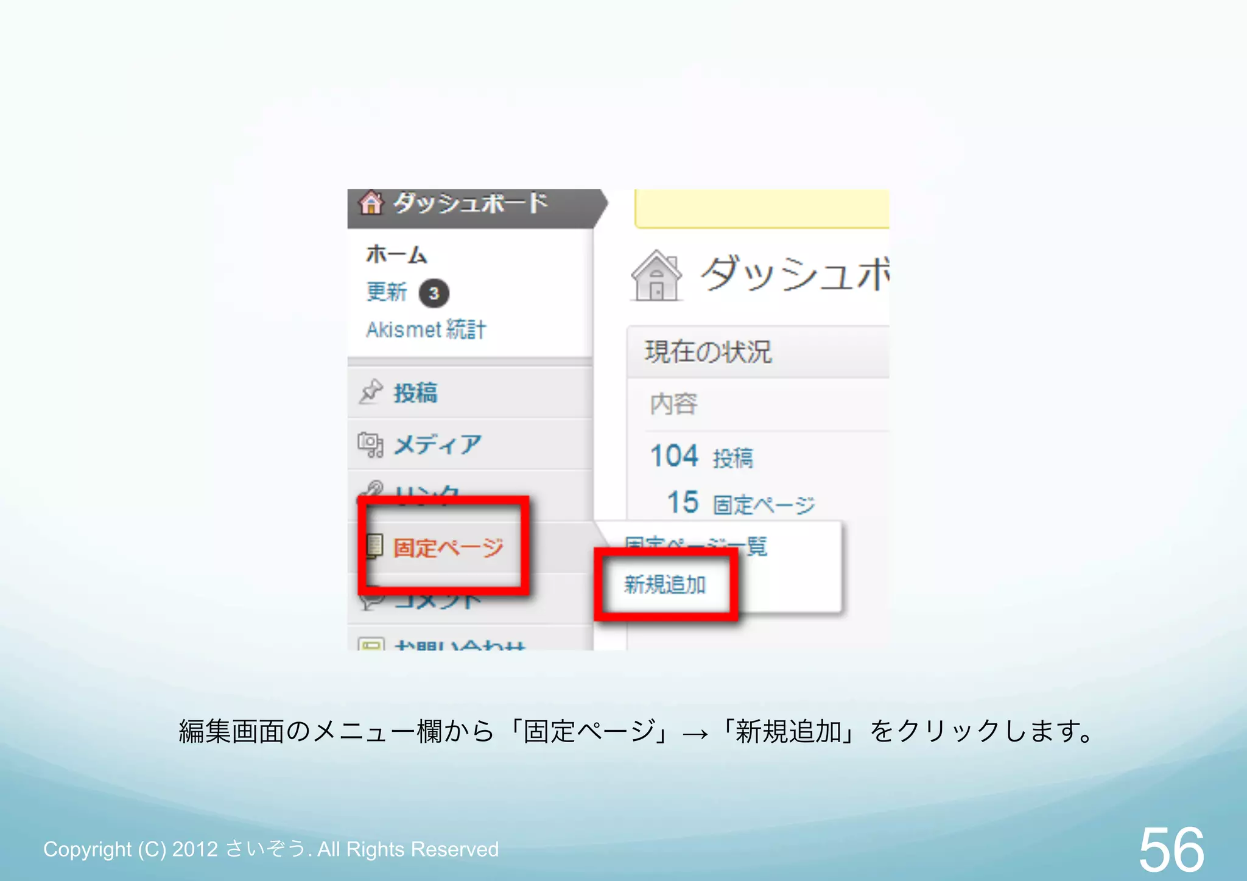This screenshot has height=881, width=1247.
Task: Open the 15 pages count link
Action: click(x=683, y=503)
